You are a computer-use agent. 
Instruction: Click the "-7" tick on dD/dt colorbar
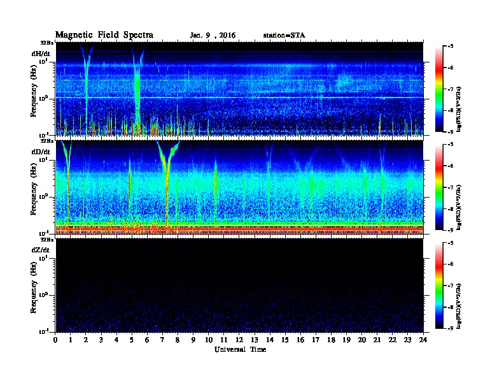tap(451, 187)
